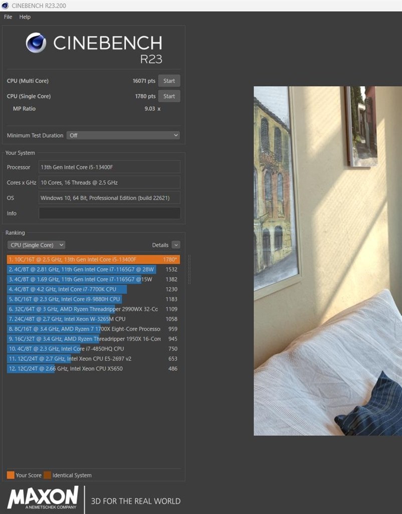The width and height of the screenshot is (402, 514).
Task: Click the Multi Core score 16071 pts
Action: tap(144, 81)
